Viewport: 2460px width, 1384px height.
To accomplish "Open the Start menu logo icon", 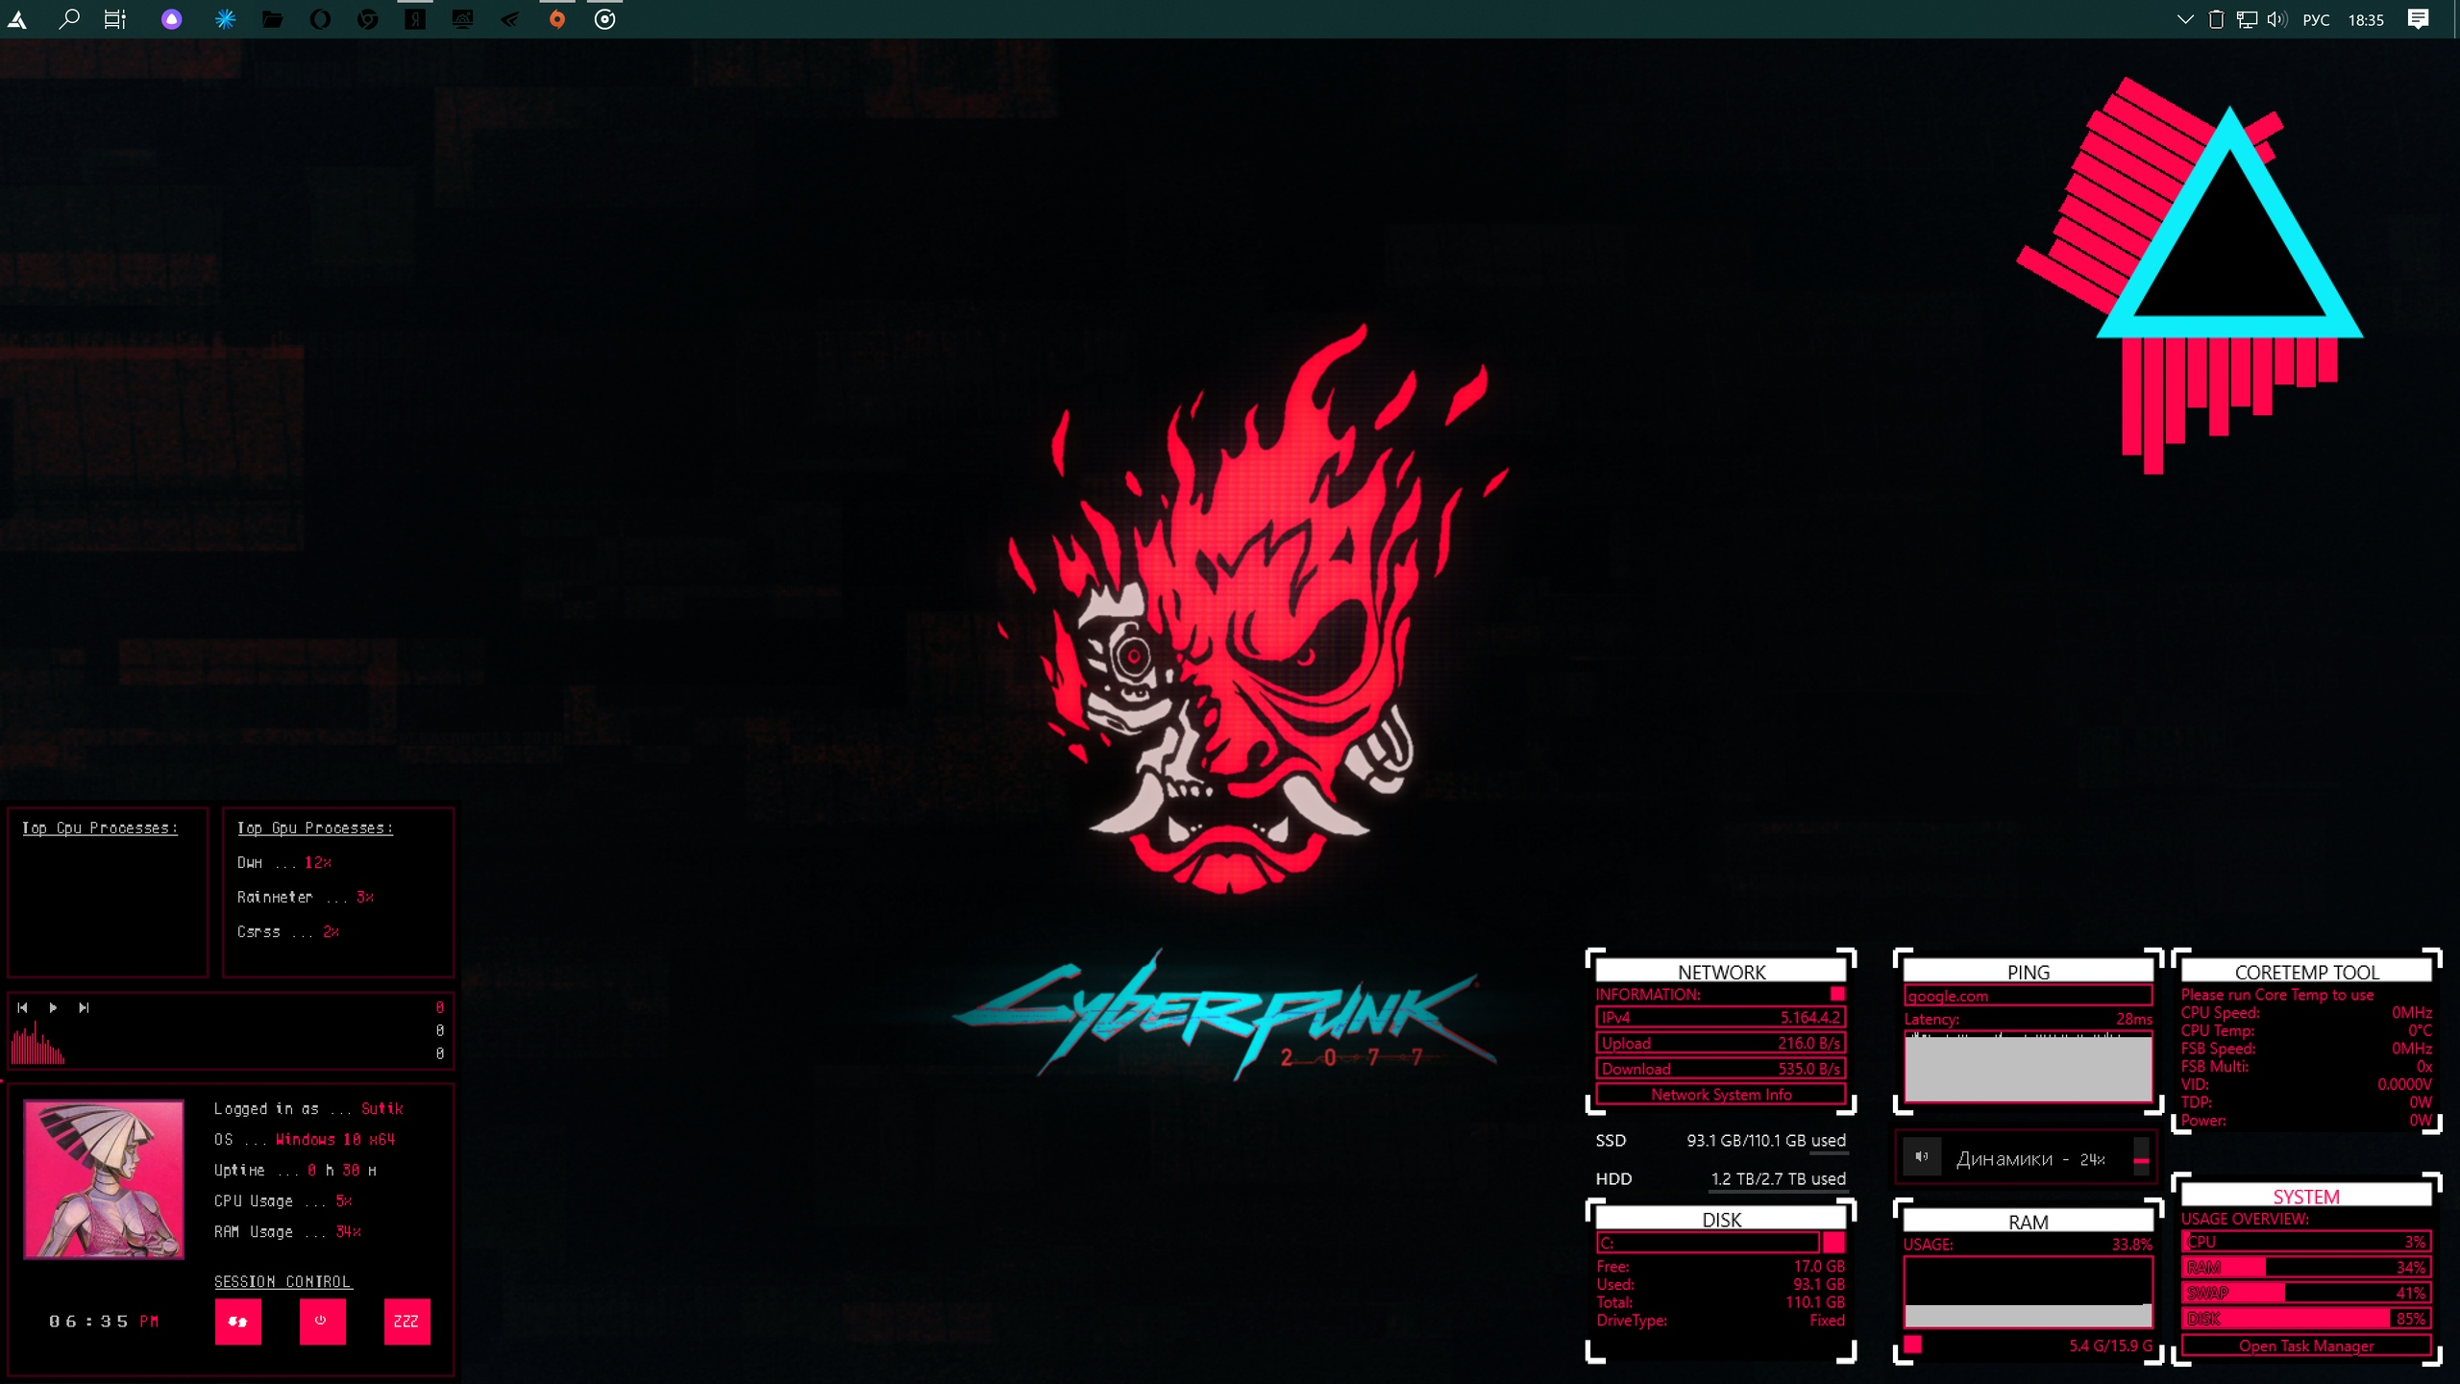I will coord(17,19).
